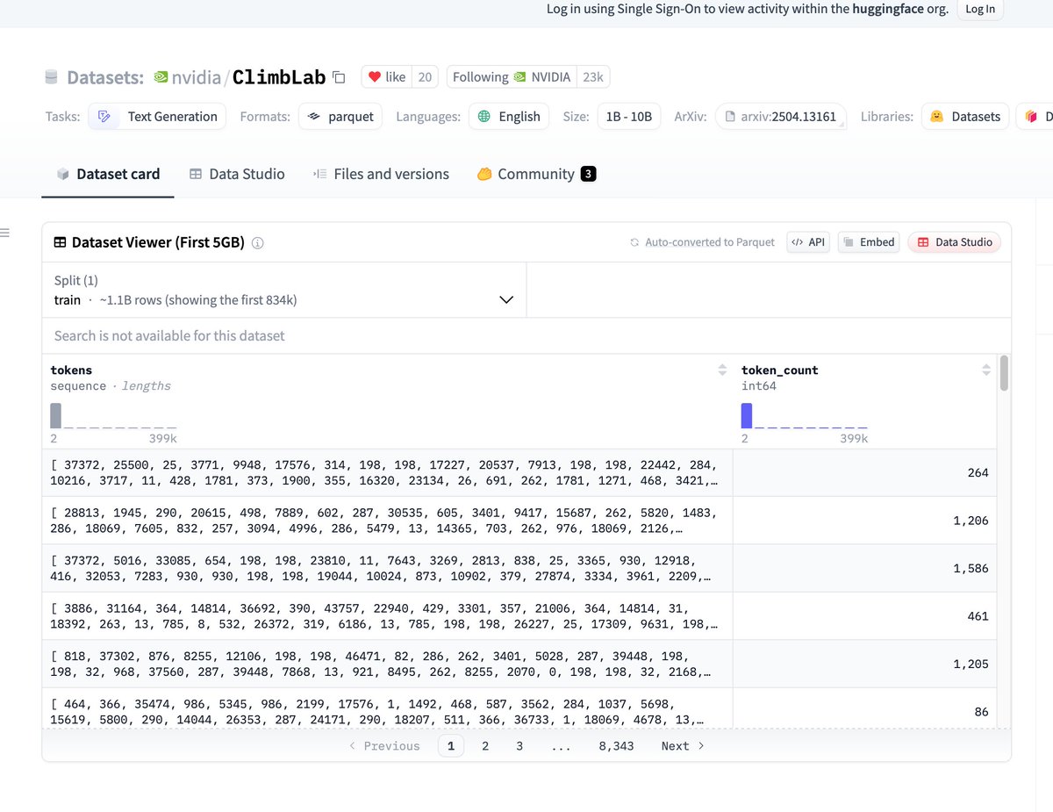1053x812 pixels.
Task: Open tokens cell starting with 3886, 31164
Action: click(387, 616)
